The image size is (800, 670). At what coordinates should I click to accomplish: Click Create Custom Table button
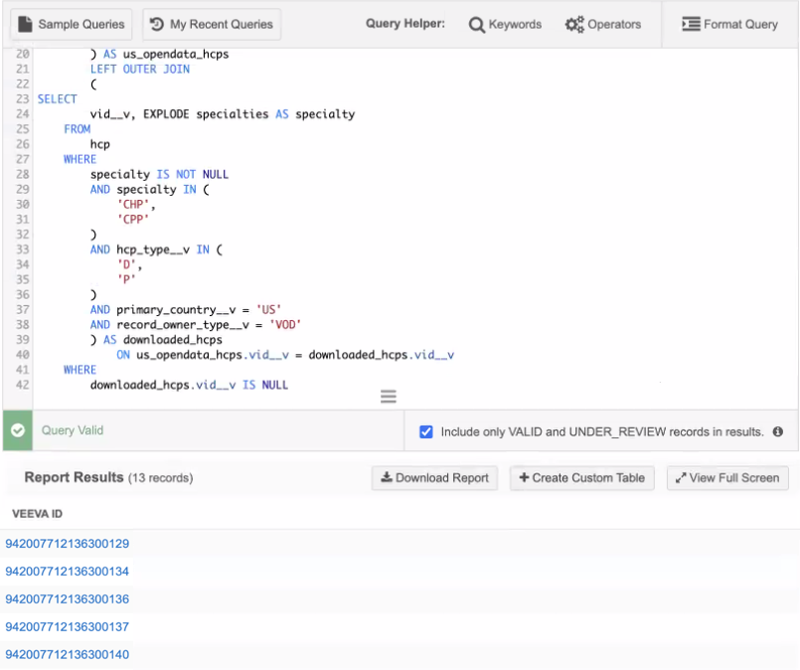[x=581, y=478]
